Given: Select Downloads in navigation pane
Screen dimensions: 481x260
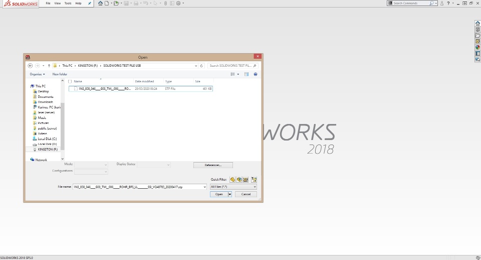Looking at the screenshot, I should click(45, 102).
